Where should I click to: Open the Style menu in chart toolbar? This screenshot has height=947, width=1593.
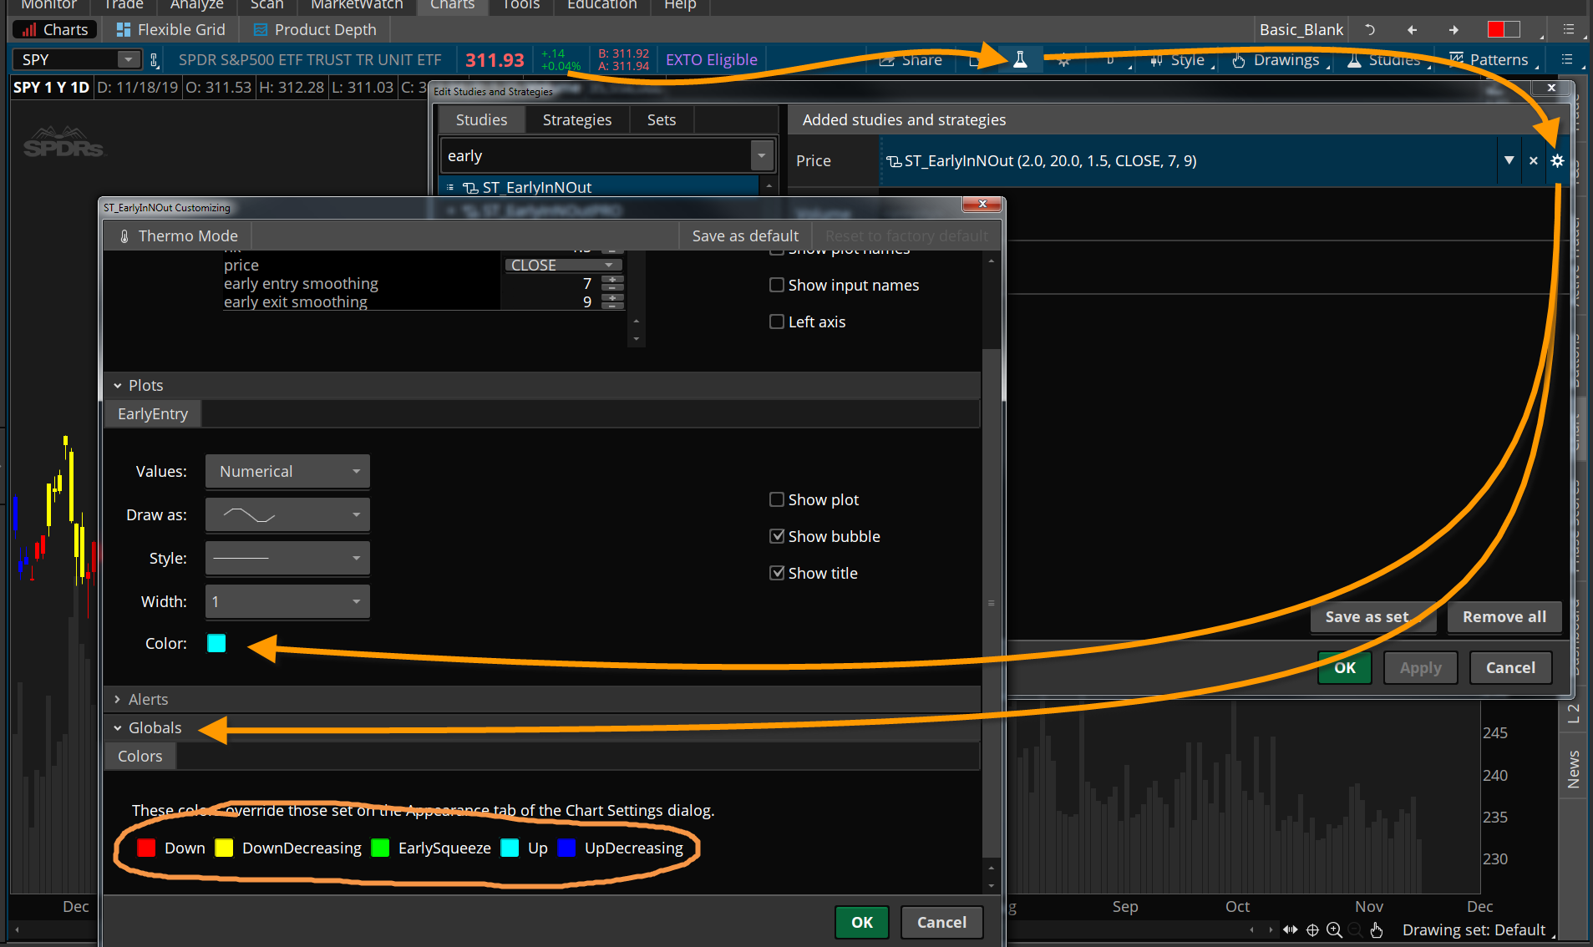pos(1178,60)
